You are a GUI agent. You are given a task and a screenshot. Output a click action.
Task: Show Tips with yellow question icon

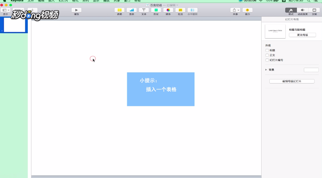coord(248,10)
